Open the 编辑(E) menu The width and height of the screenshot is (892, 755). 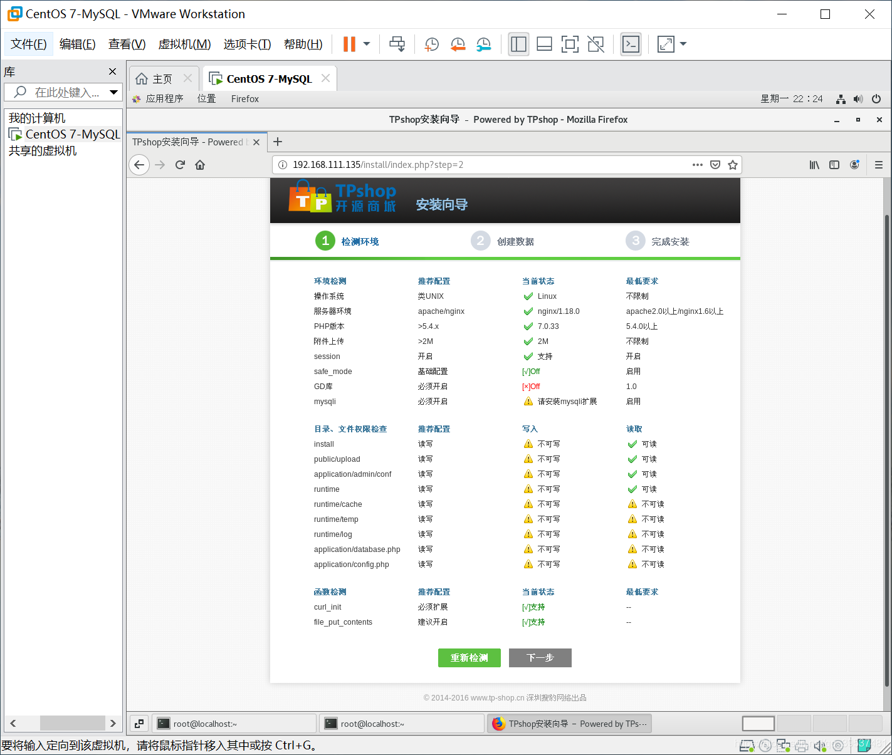(78, 44)
